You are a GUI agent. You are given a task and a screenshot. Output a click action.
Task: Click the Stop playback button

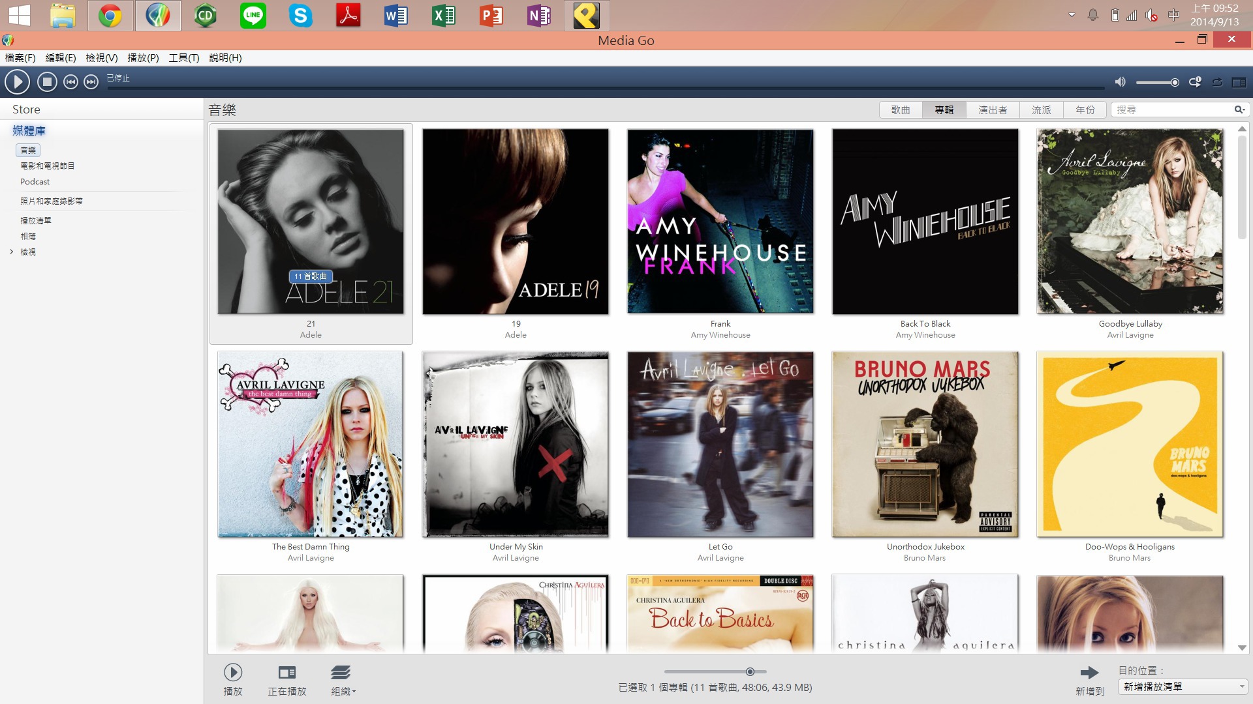click(x=46, y=82)
